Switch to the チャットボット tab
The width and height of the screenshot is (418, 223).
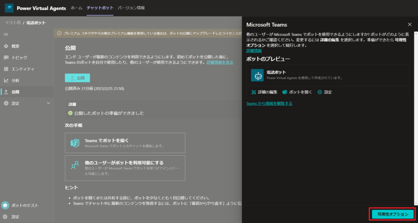click(x=100, y=8)
